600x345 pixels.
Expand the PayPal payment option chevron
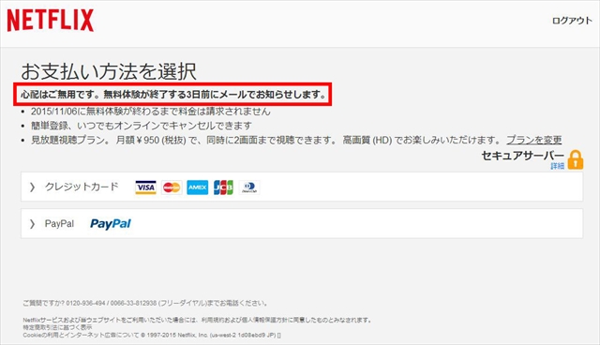(x=32, y=224)
